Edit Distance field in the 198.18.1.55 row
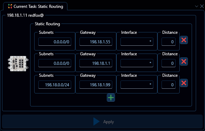205x131 pixels. click(x=168, y=42)
